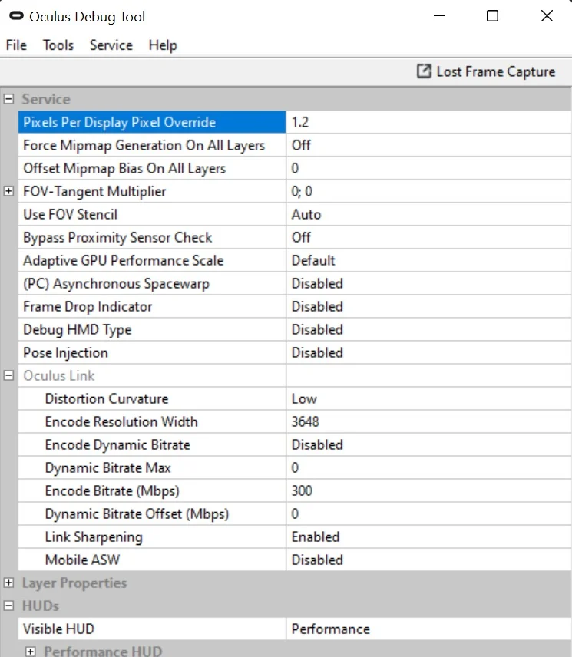Screen dimensions: 572x657
Task: Select the Encode Bitrate (Mbps) label
Action: pos(112,491)
